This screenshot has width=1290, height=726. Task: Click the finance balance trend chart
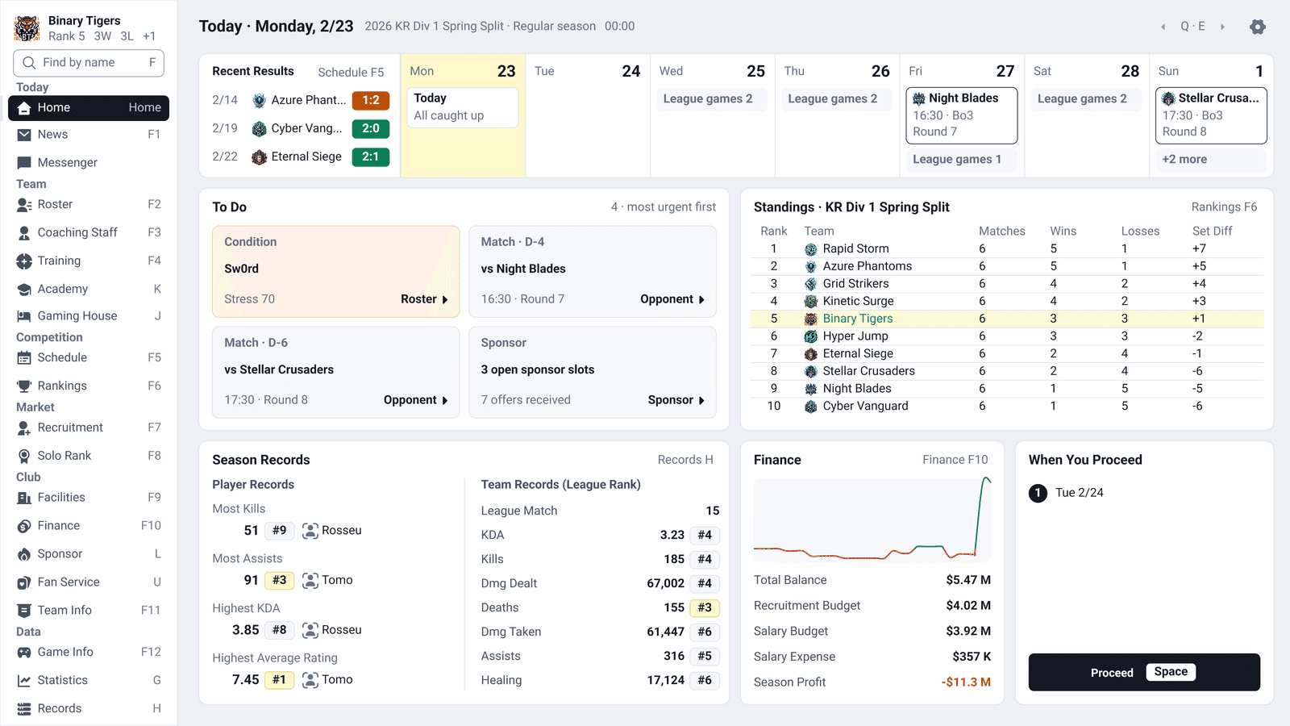[x=872, y=520]
